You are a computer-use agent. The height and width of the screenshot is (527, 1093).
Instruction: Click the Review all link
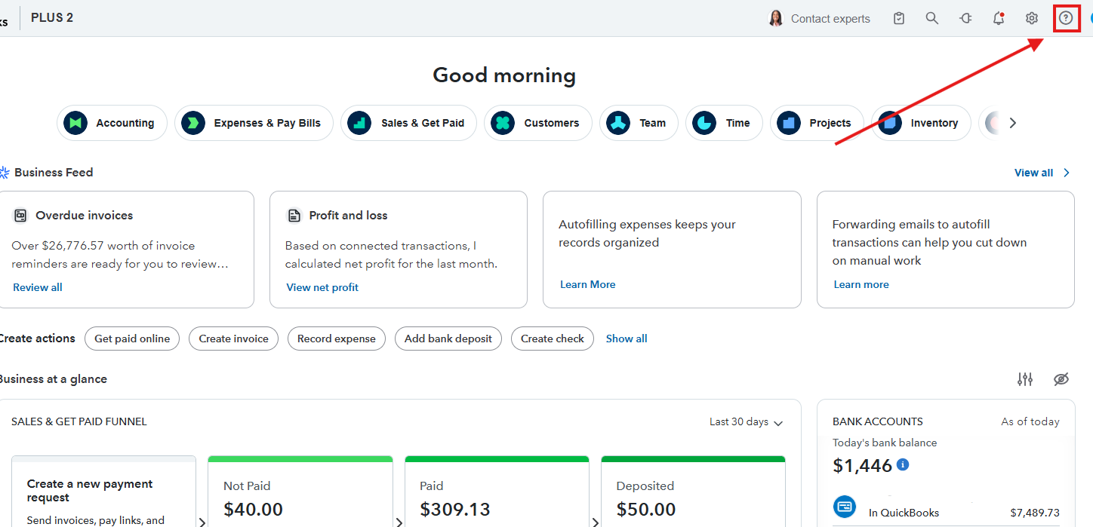[38, 287]
